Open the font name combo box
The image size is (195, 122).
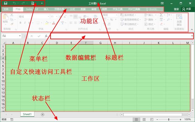(34, 17)
